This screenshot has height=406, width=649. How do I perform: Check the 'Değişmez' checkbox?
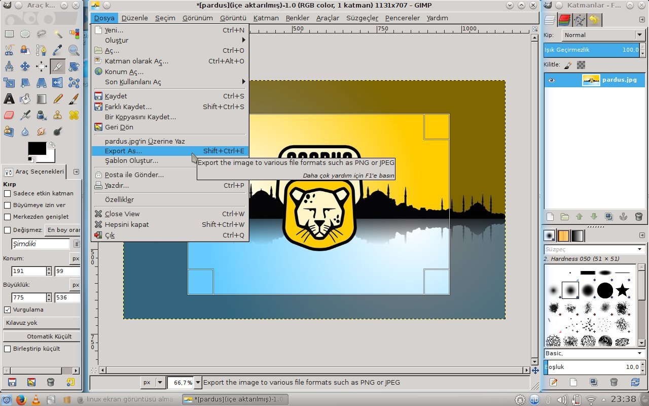tap(8, 230)
